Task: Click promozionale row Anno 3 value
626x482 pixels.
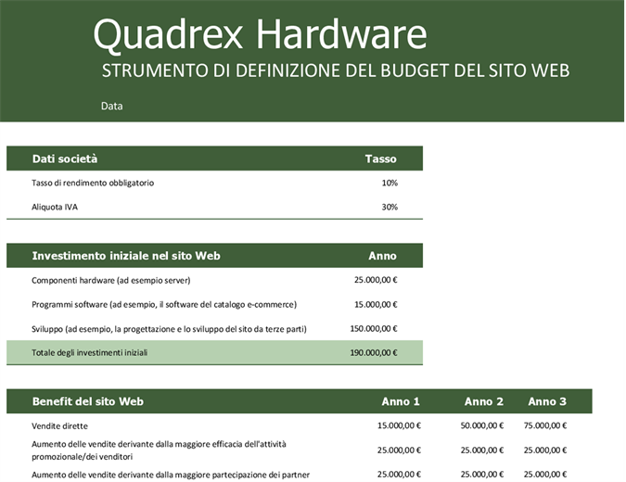Action: pyautogui.click(x=545, y=450)
